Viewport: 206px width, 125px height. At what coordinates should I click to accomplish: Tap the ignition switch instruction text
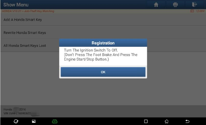coord(101,55)
